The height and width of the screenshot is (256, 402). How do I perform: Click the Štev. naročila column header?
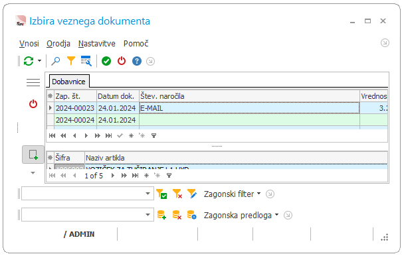249,96
